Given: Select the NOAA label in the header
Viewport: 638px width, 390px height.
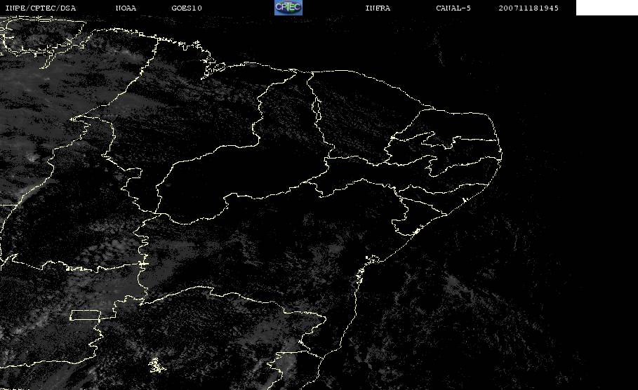Looking at the screenshot, I should (126, 8).
